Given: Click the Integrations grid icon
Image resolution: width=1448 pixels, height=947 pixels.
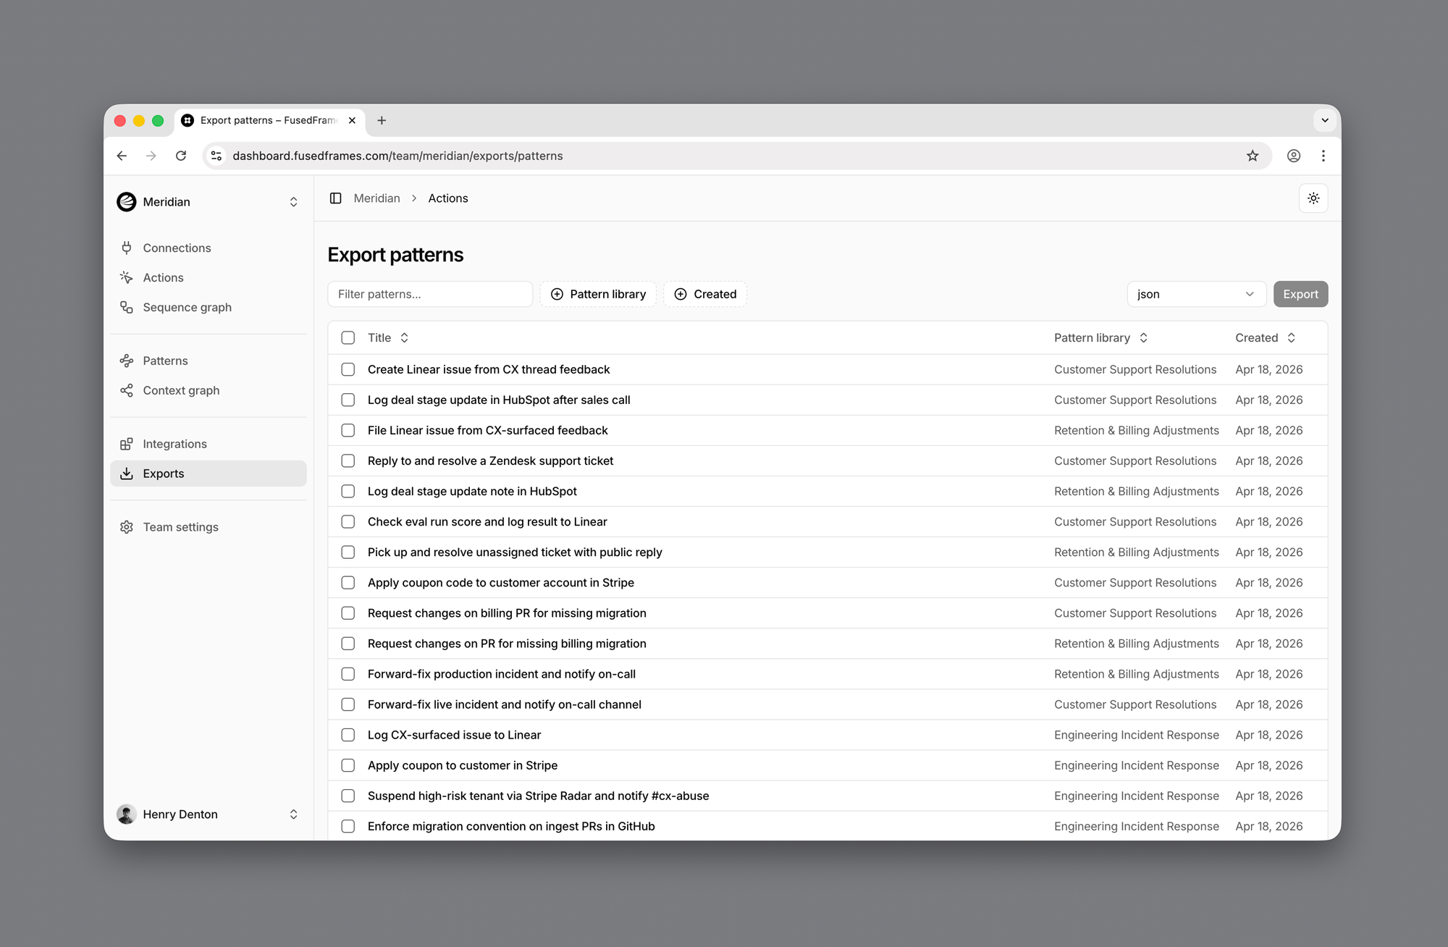Looking at the screenshot, I should coord(127,444).
